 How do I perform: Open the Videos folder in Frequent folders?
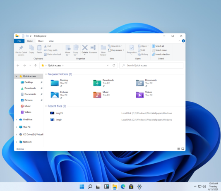click(144, 95)
